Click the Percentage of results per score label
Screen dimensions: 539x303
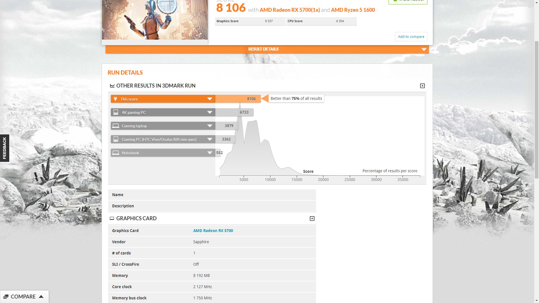[x=390, y=171]
